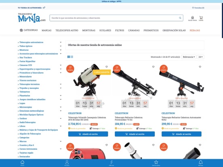Open Alquiler de Telescopios link
Screen dimensions: 223x167
point(30,134)
